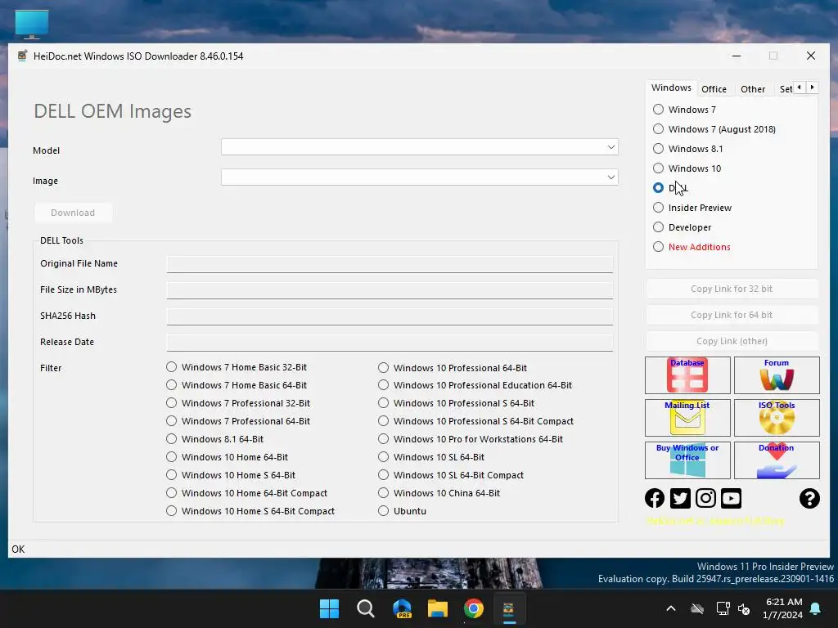
Task: Click the cloud sync tray icon
Action: point(697,608)
